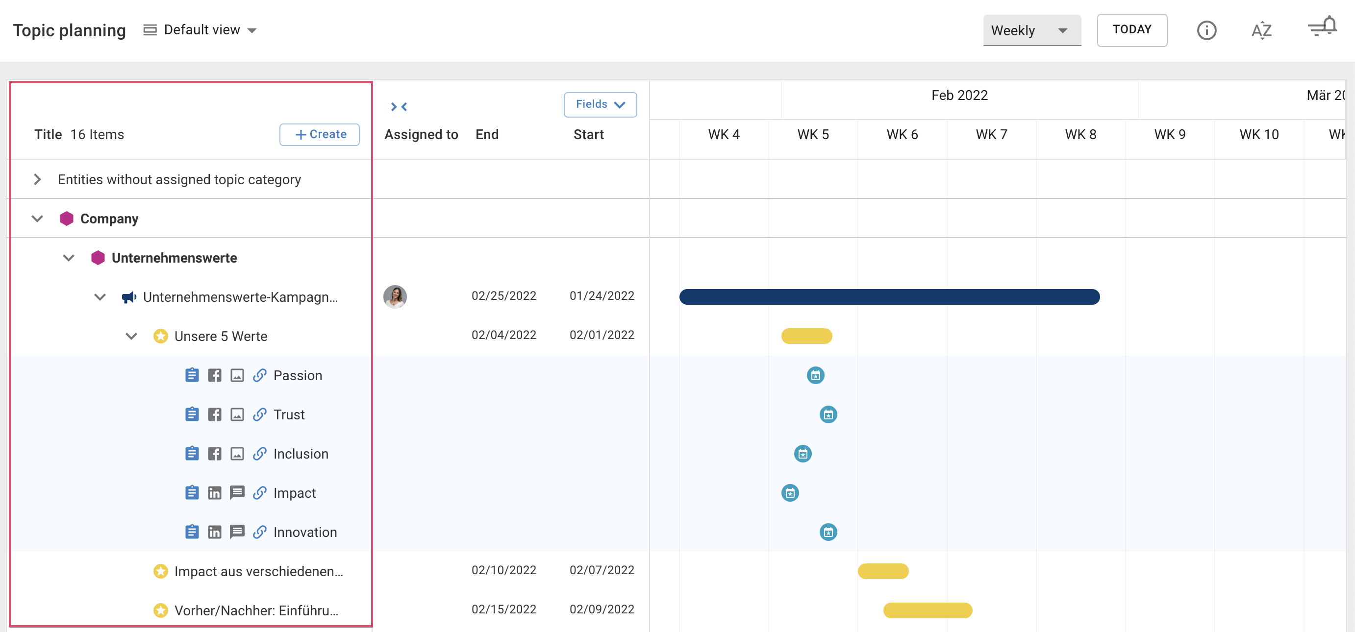
Task: Open the Default view selector
Action: click(x=201, y=29)
